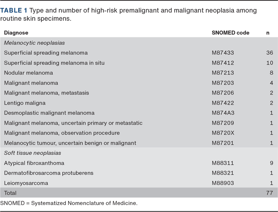
Task: Select "Melanocytic tumour, uncertain benign or malignant"
Action: click(x=70, y=143)
